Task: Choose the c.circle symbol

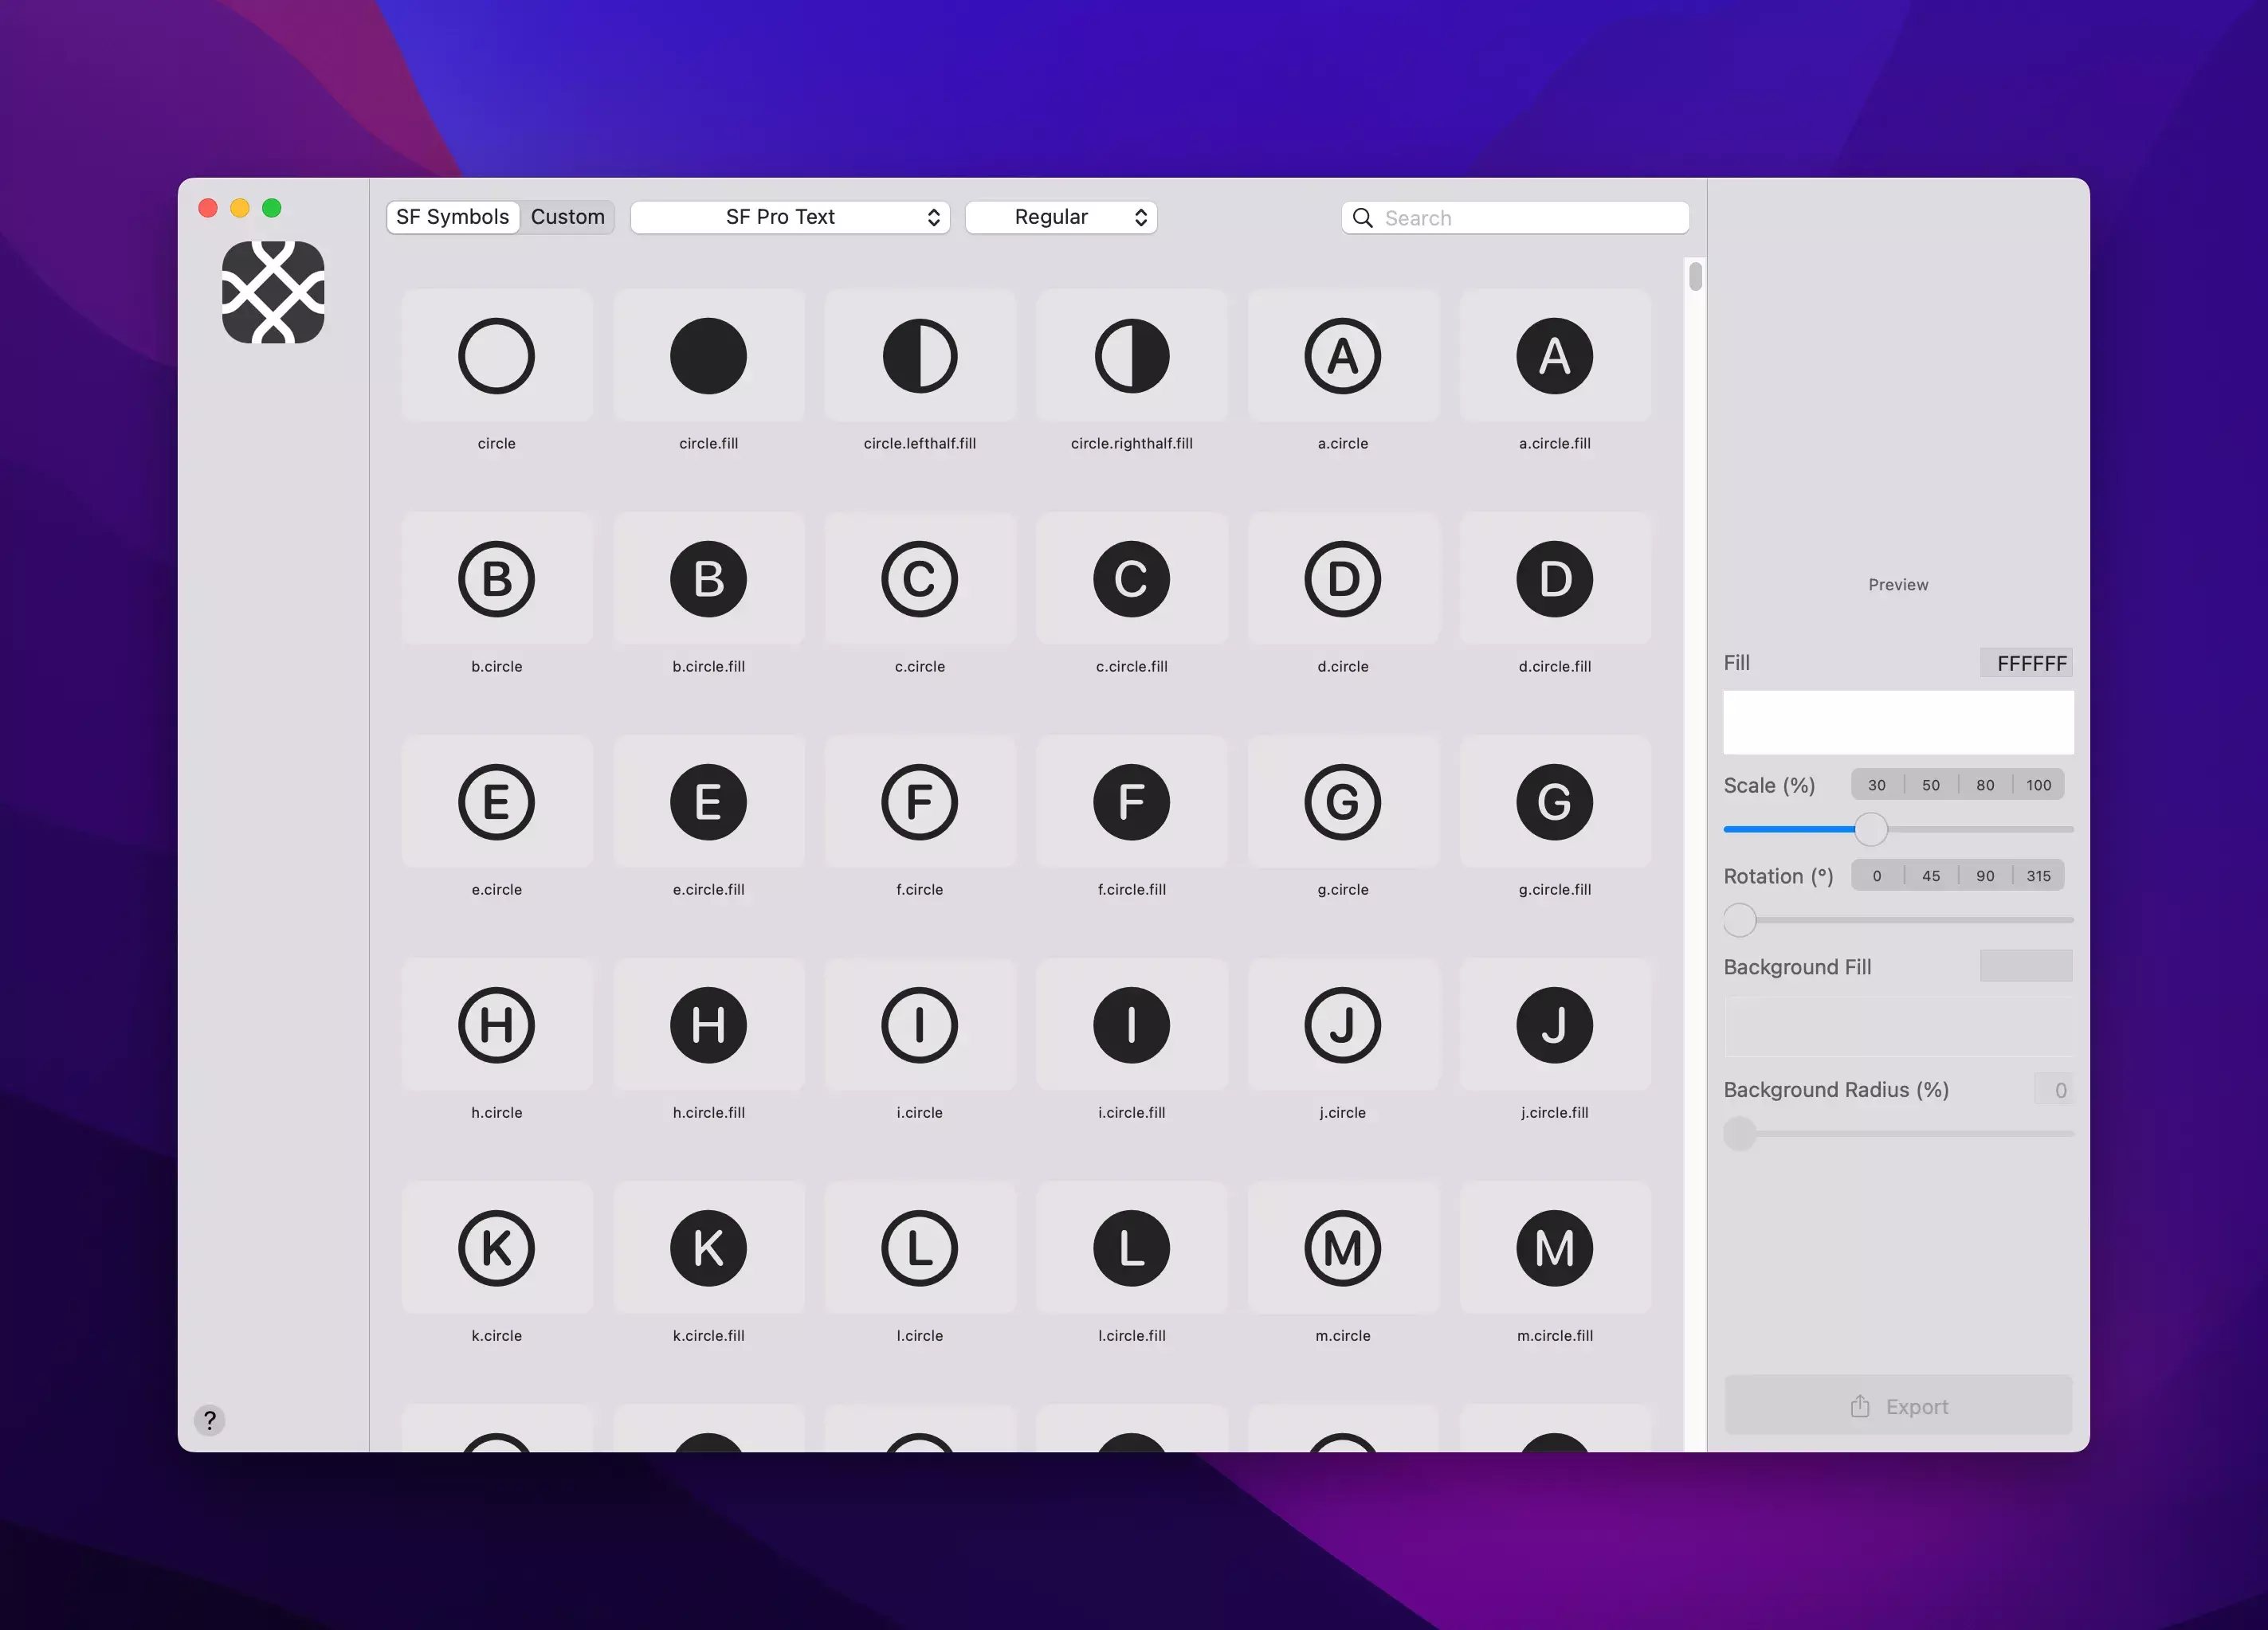Action: [919, 579]
